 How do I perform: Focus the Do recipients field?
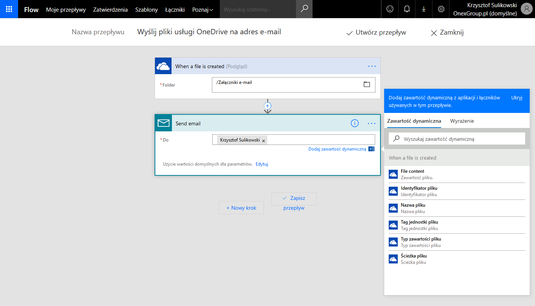294,140
